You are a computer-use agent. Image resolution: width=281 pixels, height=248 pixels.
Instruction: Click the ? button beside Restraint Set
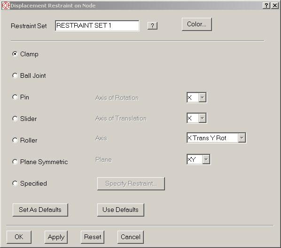[x=152, y=26]
